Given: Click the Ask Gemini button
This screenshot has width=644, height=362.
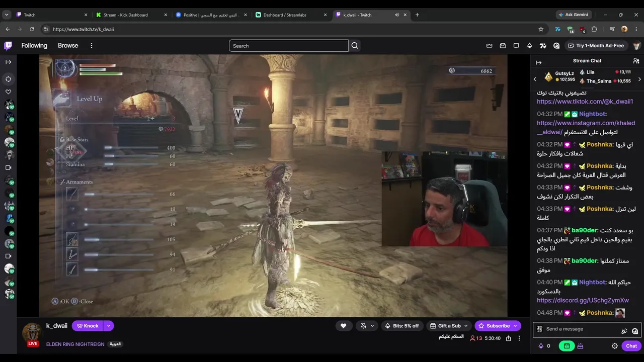Looking at the screenshot, I should [574, 15].
